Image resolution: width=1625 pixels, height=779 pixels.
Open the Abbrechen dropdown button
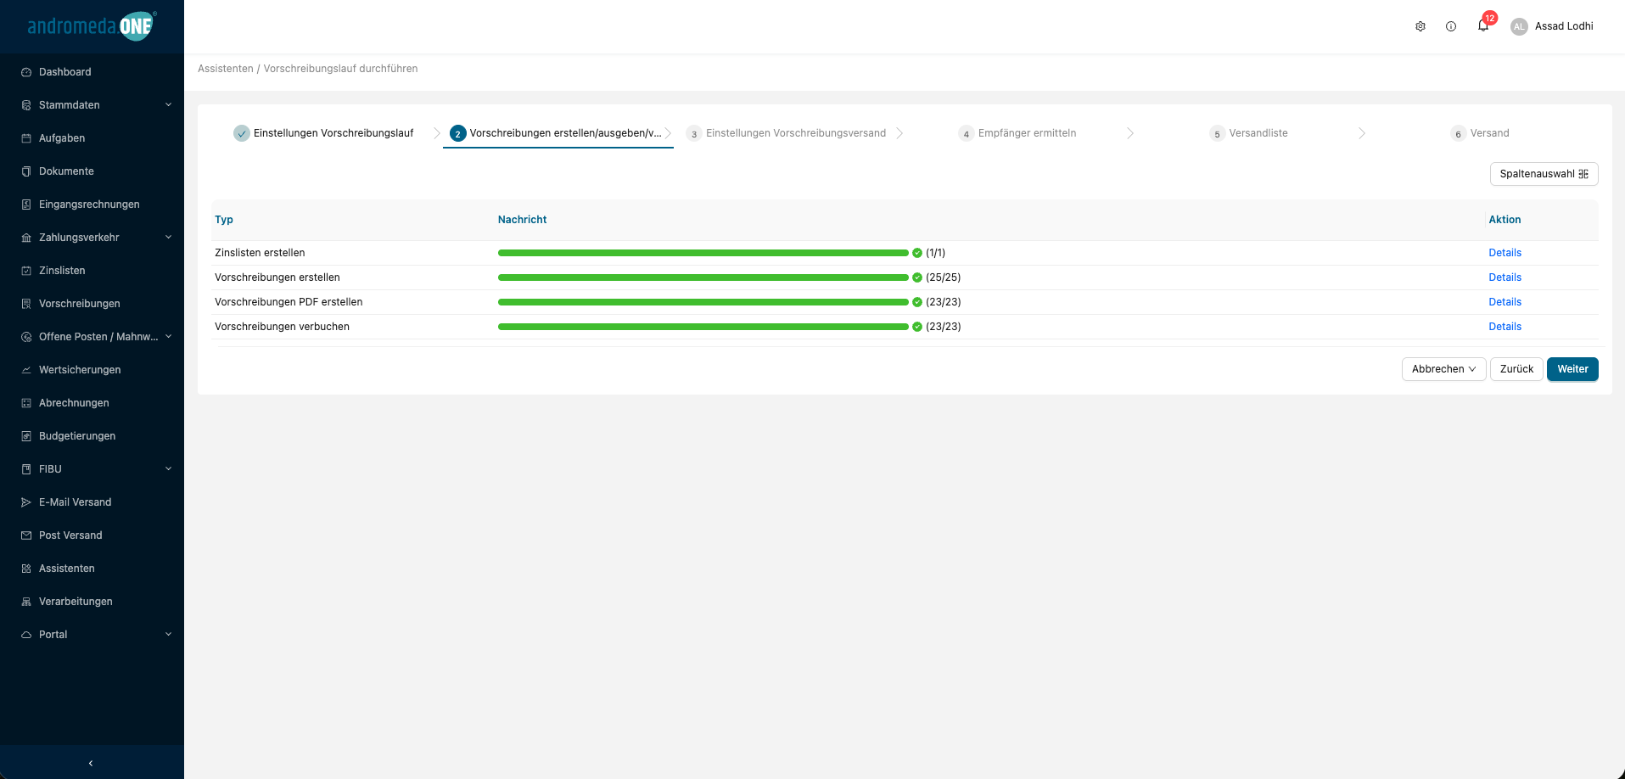pyautogui.click(x=1443, y=369)
